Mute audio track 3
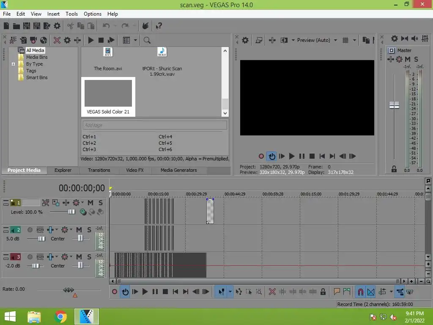This screenshot has height=325, width=433. pyautogui.click(x=79, y=257)
